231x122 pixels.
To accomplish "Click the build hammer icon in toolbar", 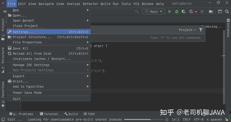I will (137, 11).
